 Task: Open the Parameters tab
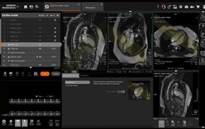point(85,75)
